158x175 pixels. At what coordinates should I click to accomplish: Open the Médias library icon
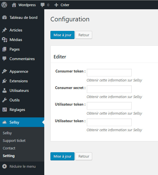(4, 40)
